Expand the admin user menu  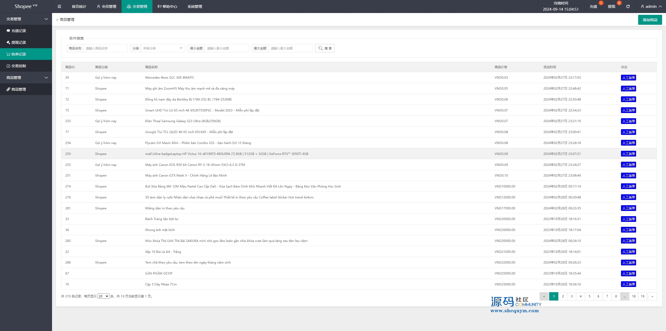(x=651, y=7)
